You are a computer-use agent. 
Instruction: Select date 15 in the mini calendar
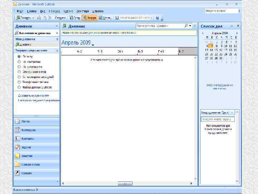216,50
